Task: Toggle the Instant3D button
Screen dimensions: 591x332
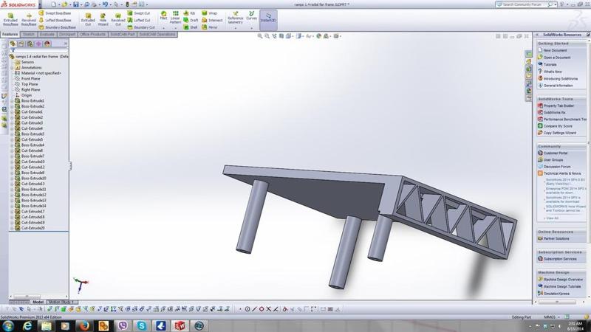Action: [x=268, y=20]
